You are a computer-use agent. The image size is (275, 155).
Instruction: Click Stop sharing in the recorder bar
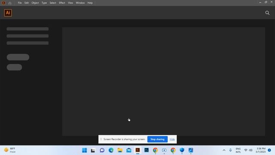(157, 139)
